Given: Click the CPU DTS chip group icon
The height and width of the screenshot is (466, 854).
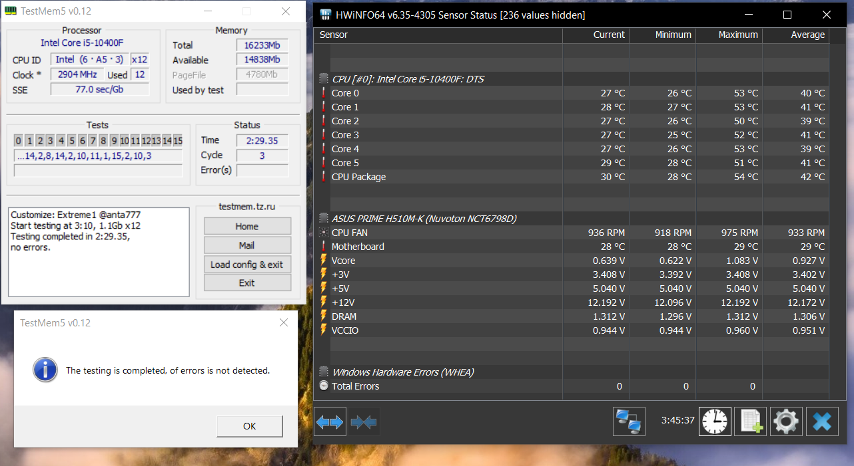Looking at the screenshot, I should click(x=324, y=79).
